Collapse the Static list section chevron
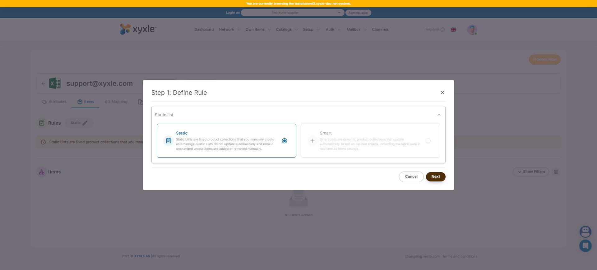The image size is (597, 270). pyautogui.click(x=439, y=115)
